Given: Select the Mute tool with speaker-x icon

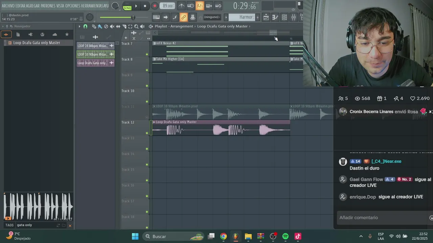Looking at the screenshot, I should pyautogui.click(x=112, y=26).
